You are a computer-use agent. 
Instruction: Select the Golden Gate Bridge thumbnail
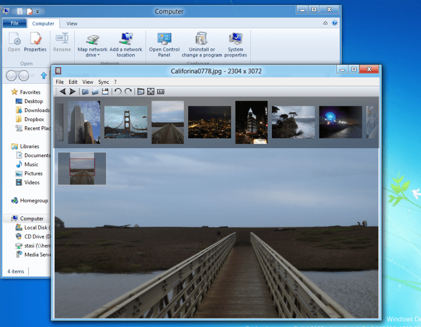(126, 121)
